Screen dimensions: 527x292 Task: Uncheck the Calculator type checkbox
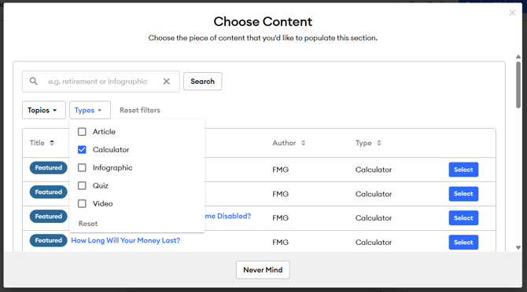[82, 149]
